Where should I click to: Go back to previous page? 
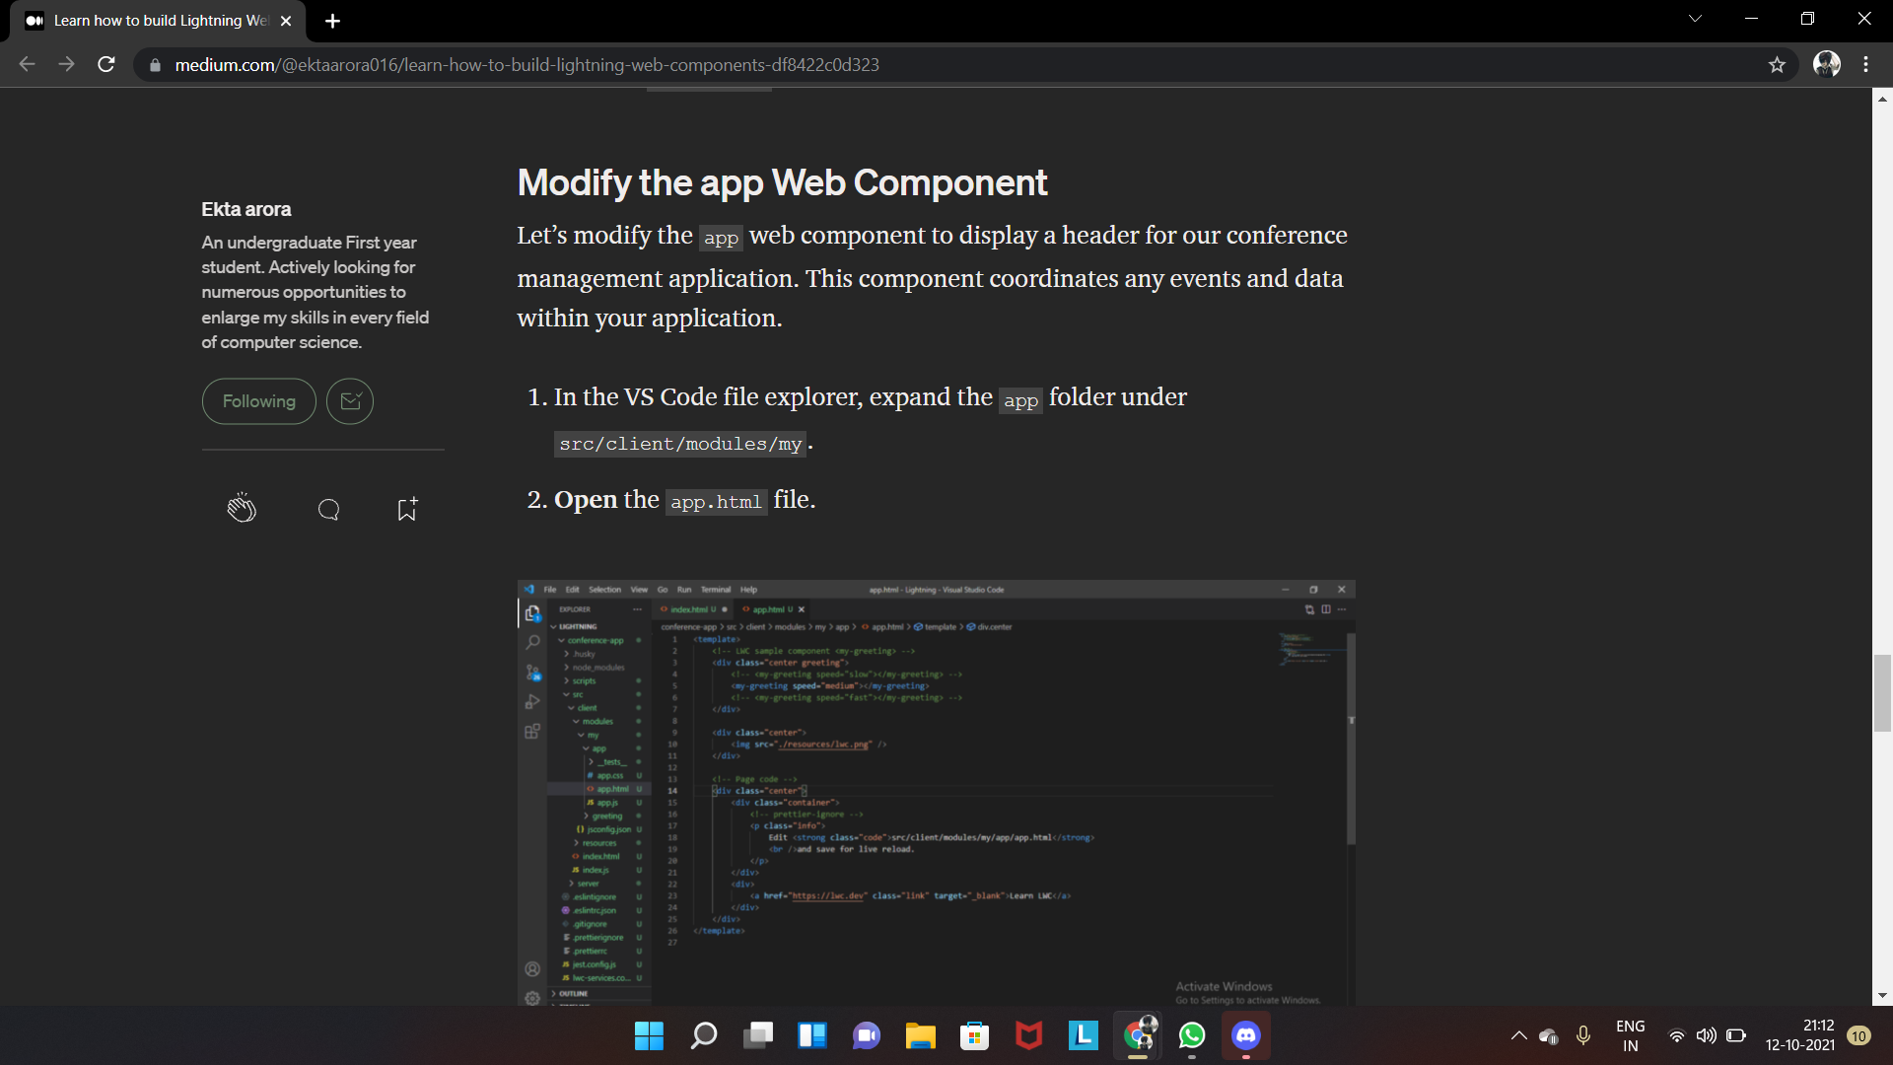click(x=27, y=65)
